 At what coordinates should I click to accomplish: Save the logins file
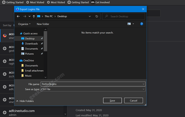click(x=112, y=101)
